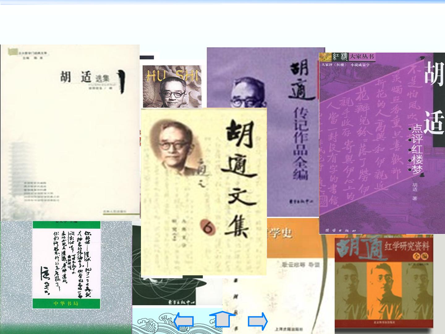Click the right arrow navigation button

tap(258, 321)
